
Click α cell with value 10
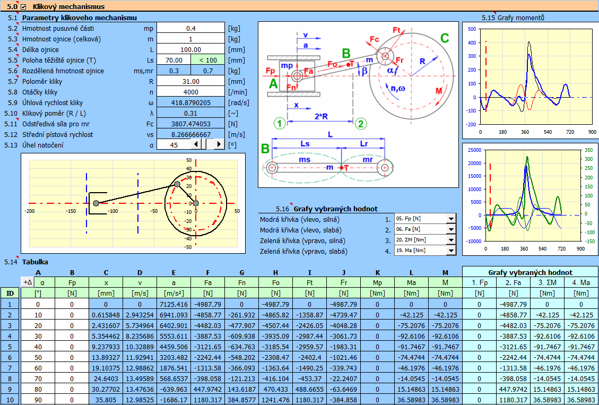[38, 315]
